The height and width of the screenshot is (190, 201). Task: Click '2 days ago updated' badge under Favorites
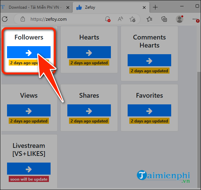pos(149,121)
